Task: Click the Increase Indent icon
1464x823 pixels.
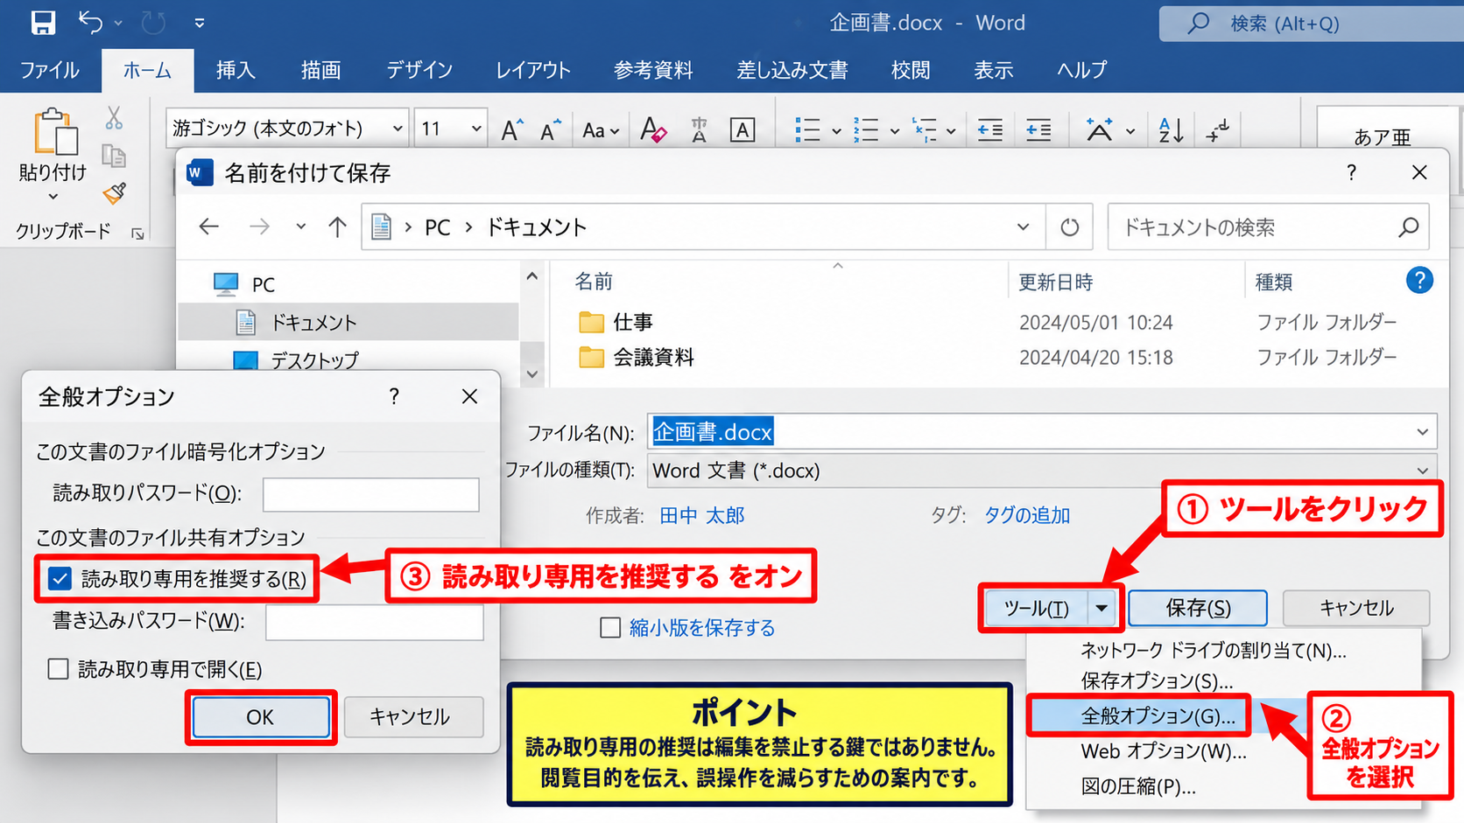Action: [1038, 130]
